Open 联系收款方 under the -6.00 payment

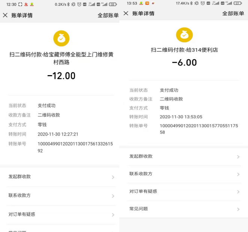[x=141, y=174]
